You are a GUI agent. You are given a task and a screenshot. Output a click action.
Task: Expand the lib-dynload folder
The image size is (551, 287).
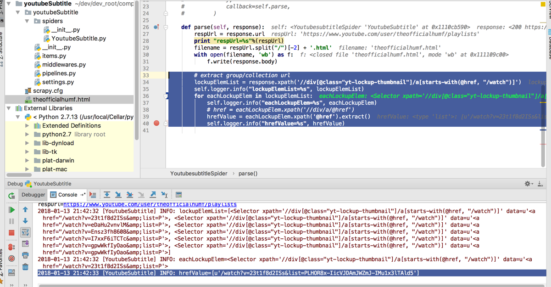tap(27, 143)
